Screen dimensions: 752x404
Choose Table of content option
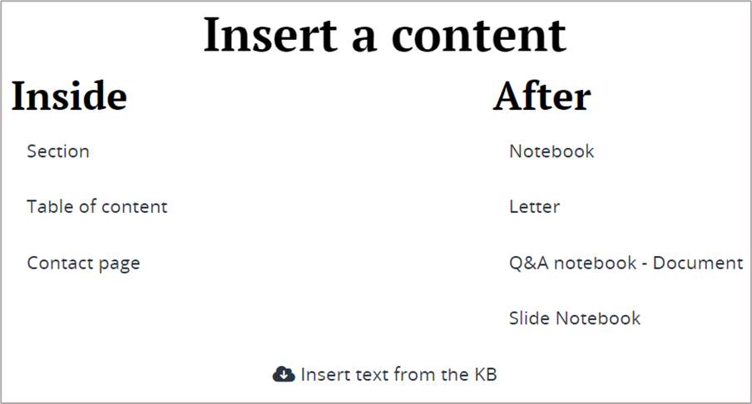pos(97,207)
